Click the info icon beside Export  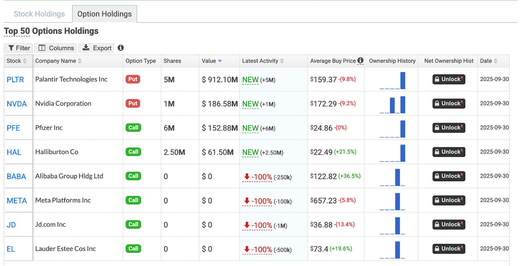point(121,48)
